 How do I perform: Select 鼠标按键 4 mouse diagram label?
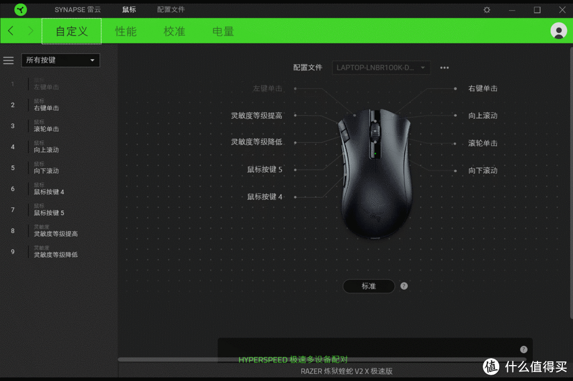(265, 197)
